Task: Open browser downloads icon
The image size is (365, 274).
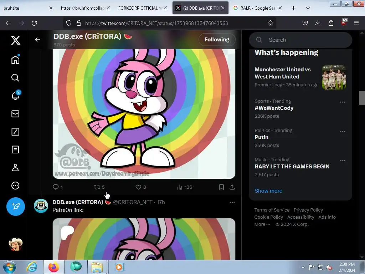Action: click(318, 23)
